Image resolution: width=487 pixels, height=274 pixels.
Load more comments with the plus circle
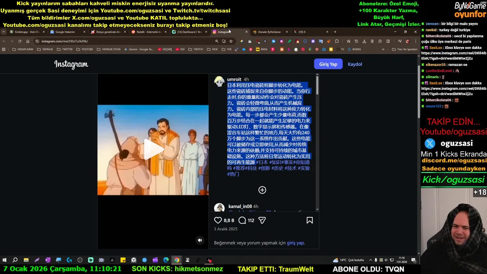tap(262, 190)
